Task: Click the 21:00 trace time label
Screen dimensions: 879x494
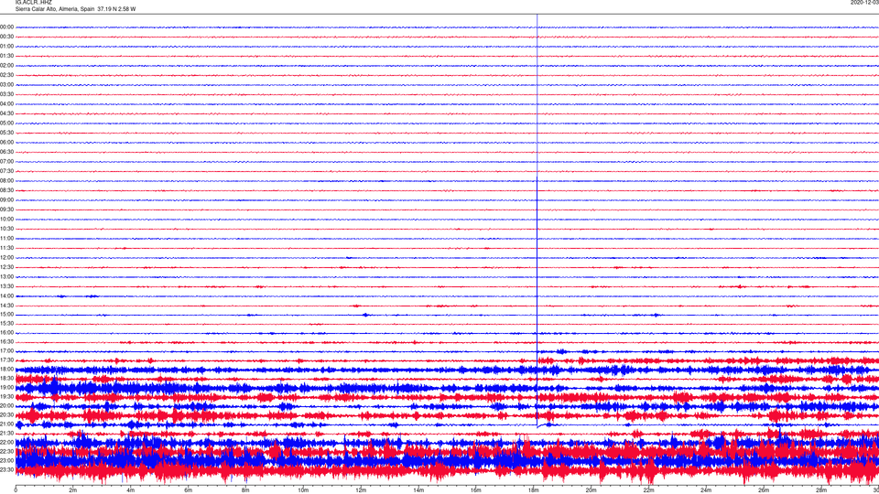Action: pyautogui.click(x=6, y=424)
